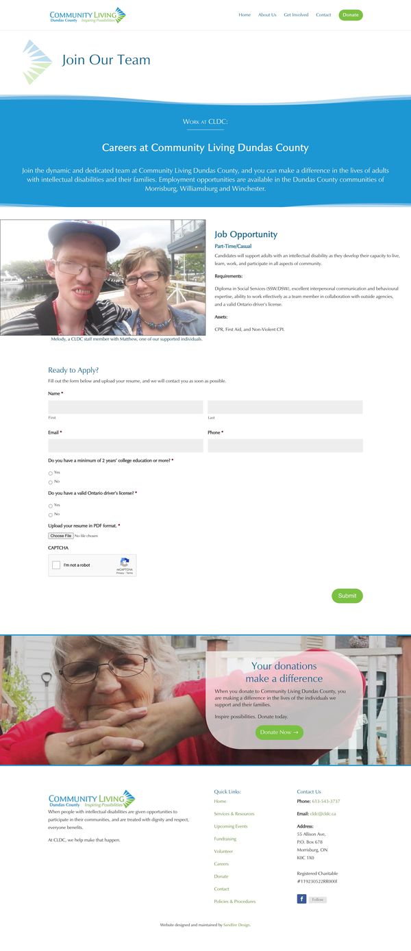The image size is (411, 951).
Task: Select Yes for college education question
Action: pos(51,473)
